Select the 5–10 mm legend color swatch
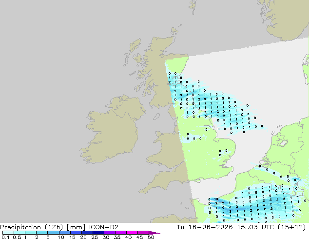Screen dimensions: 309x239 pyautogui.click(x=53, y=233)
